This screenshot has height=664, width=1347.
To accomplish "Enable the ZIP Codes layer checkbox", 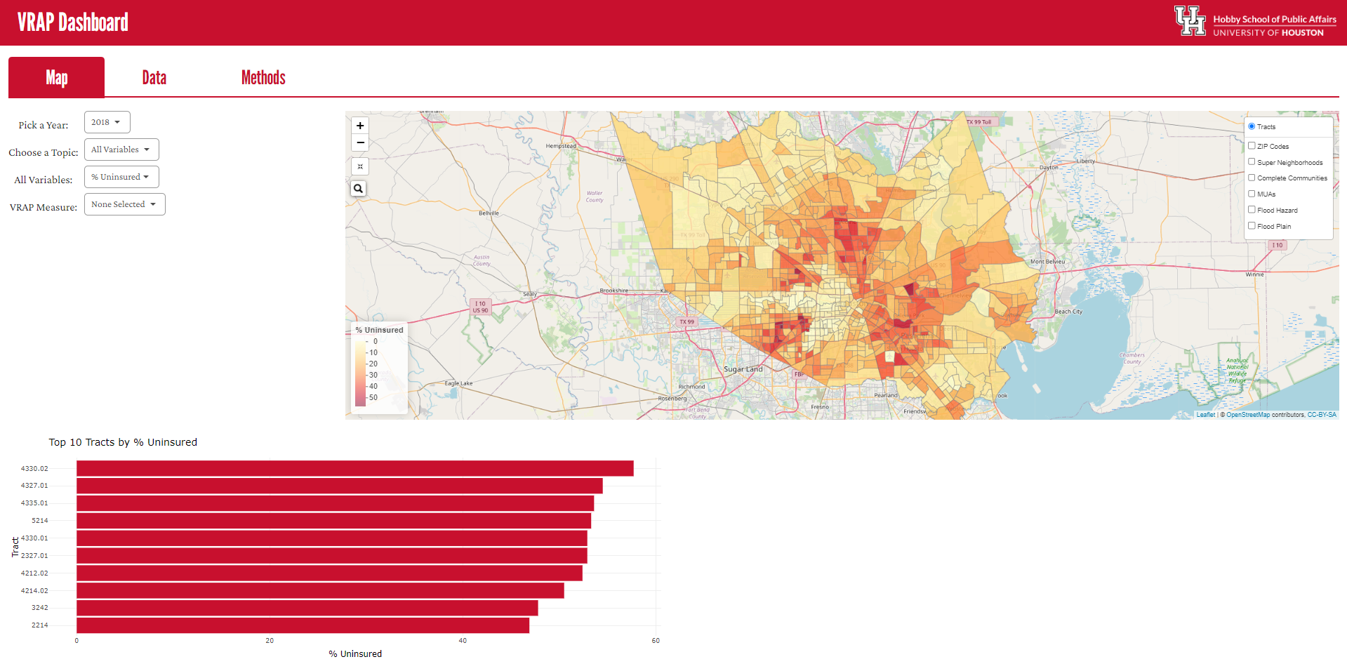I will pyautogui.click(x=1252, y=146).
